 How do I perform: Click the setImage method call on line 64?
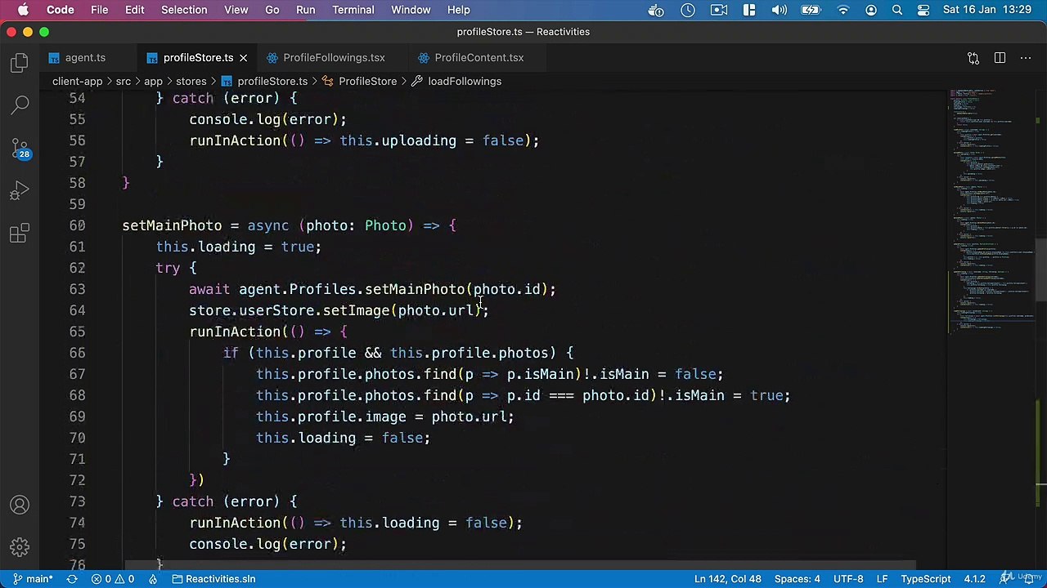[x=356, y=310]
